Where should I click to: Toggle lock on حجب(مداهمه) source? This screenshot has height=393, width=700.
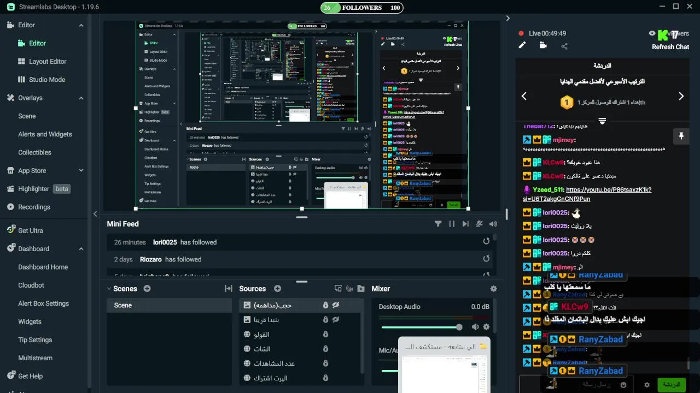point(325,305)
